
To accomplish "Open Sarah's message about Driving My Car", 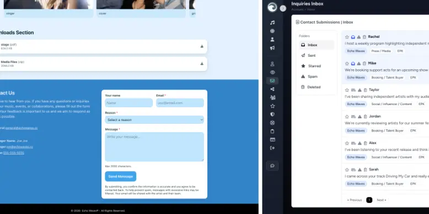I will [387, 177].
